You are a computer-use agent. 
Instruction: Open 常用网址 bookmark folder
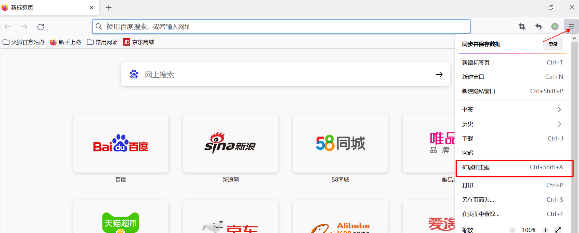(102, 42)
